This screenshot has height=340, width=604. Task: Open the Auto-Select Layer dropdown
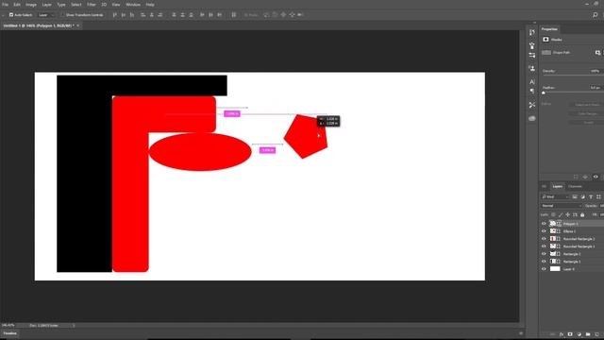tap(46, 15)
